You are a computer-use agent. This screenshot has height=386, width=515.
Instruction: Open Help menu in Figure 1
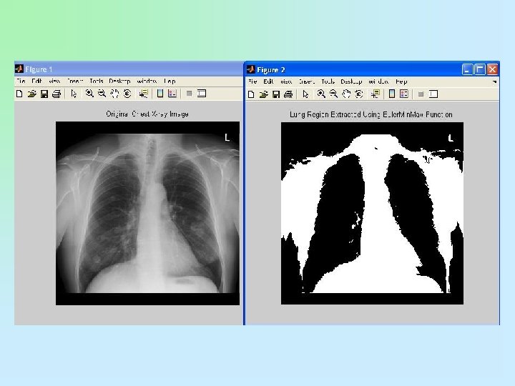(170, 81)
